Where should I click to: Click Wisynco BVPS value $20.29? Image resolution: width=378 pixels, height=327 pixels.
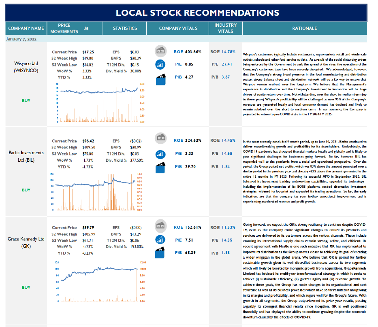[x=135, y=58]
